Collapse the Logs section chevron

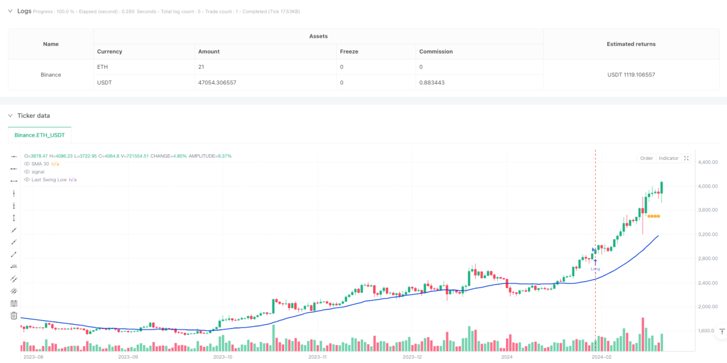(x=10, y=11)
